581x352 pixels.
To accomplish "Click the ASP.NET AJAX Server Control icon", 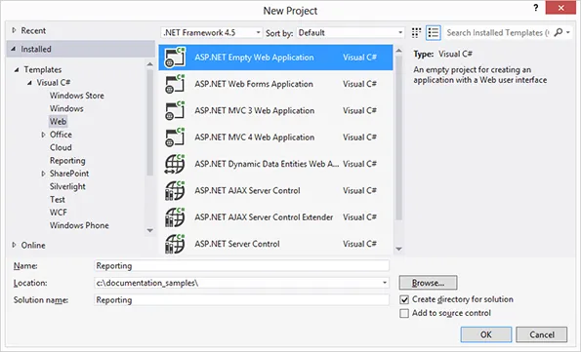I will [175, 190].
